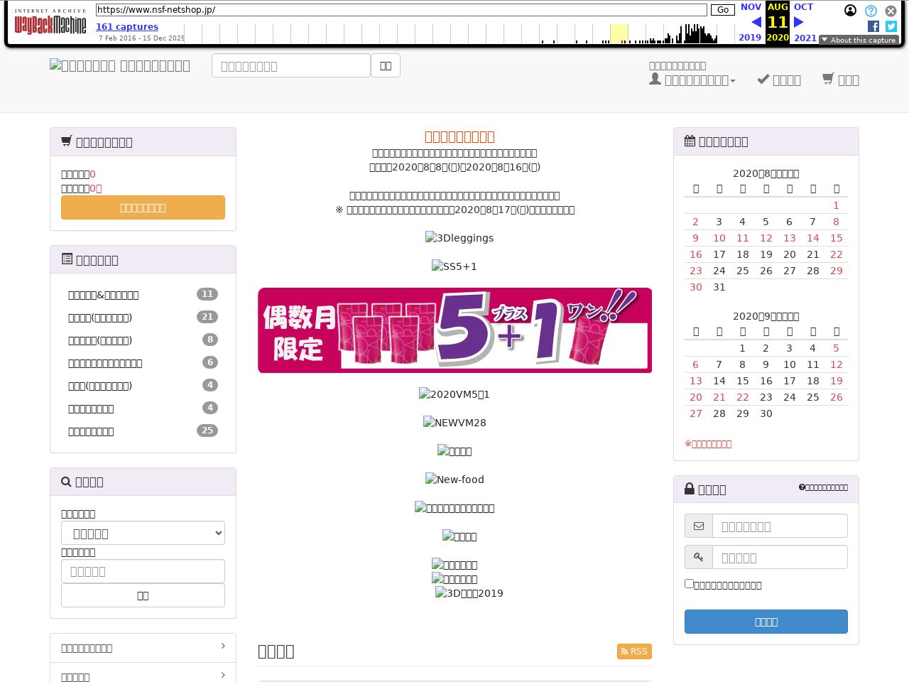This screenshot has height=682, width=909.
Task: Open the Wayback user account icon
Action: 850,11
